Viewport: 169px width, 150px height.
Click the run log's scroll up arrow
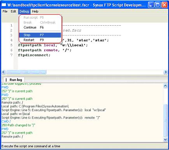[x=165, y=86]
